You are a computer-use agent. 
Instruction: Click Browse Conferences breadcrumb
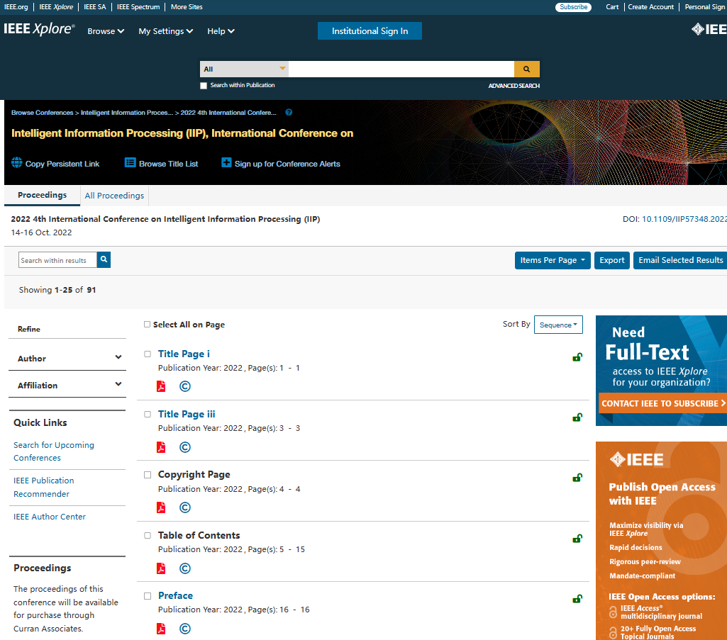(42, 113)
